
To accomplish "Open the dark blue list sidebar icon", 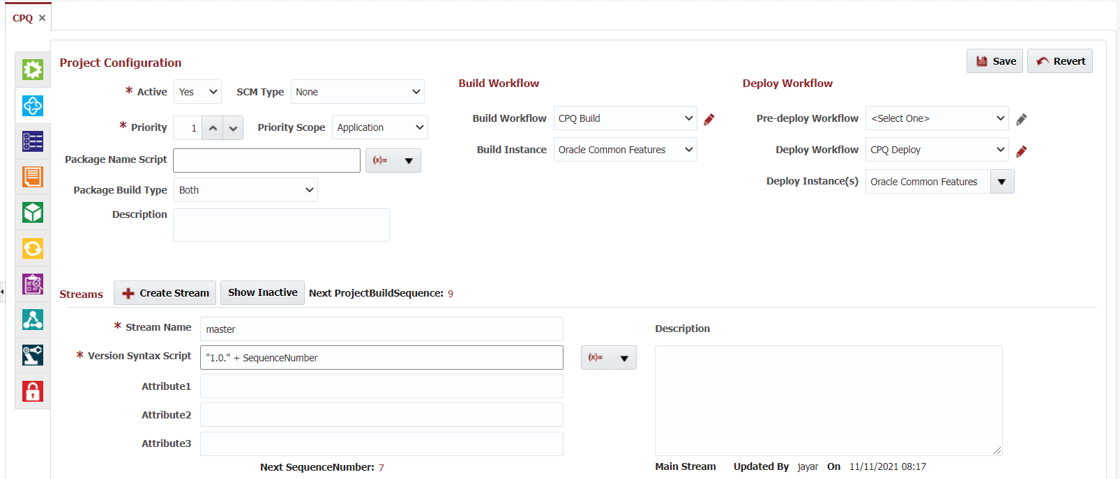I will (x=33, y=141).
